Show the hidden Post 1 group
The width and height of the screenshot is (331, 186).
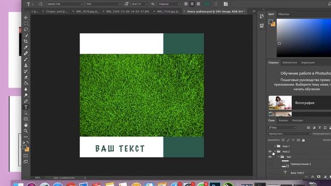click(x=270, y=146)
